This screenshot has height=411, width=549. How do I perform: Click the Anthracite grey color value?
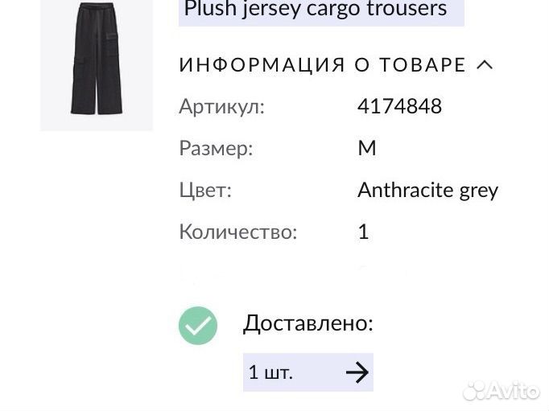[428, 191]
